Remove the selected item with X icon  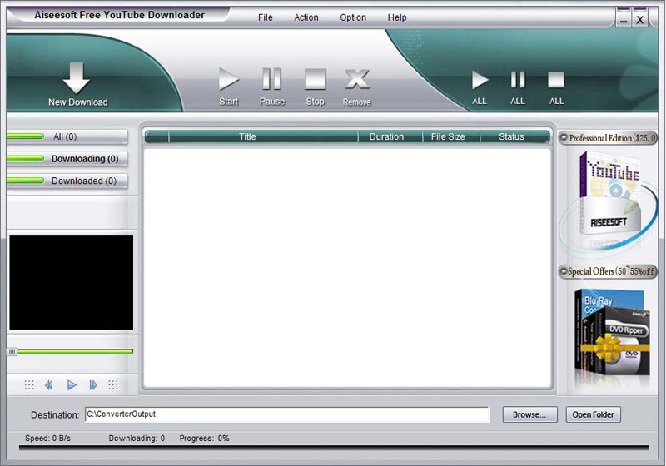coord(357,80)
